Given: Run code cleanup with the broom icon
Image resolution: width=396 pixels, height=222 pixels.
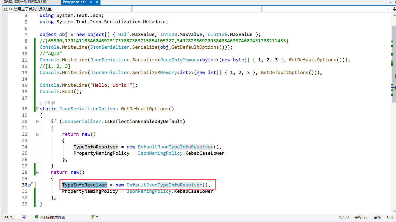Looking at the screenshot, I should pos(93,217).
